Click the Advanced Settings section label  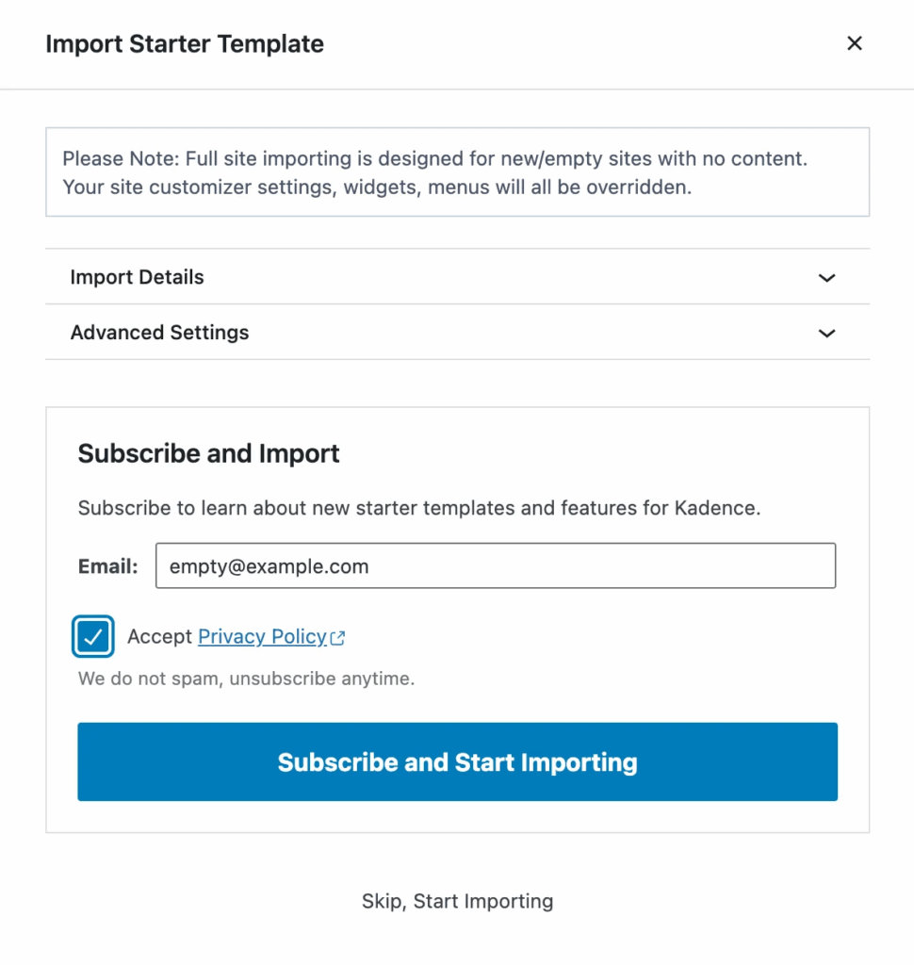(159, 333)
